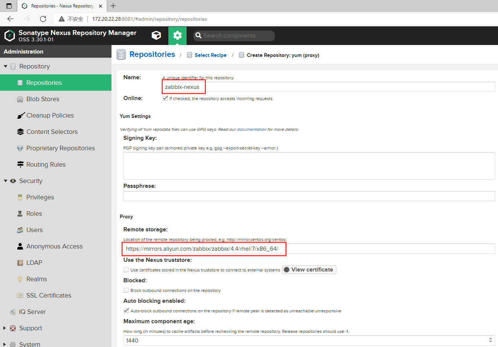The height and width of the screenshot is (347, 498).
Task: Click the Maximum component age field
Action: tap(305, 340)
